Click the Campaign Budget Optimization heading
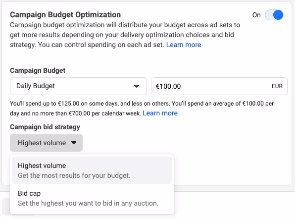 tap(65, 15)
